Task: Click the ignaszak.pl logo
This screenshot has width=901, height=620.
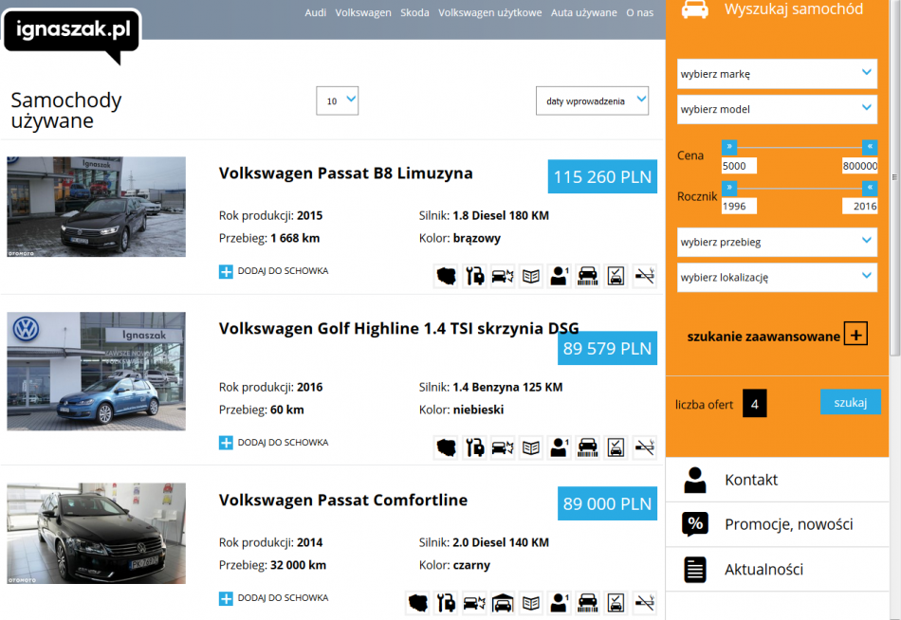Action: click(72, 33)
